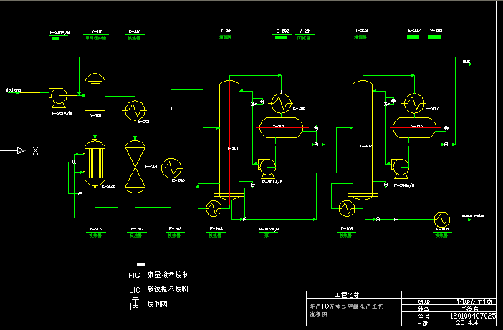The width and height of the screenshot is (503, 330).
Task: Click the P-202A/B pump symbol
Action: coord(267,167)
